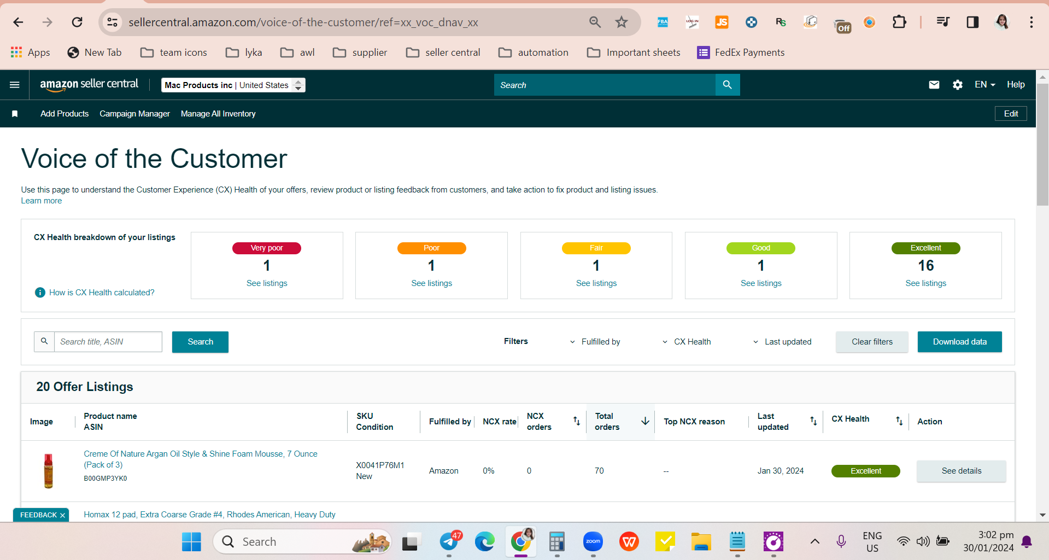Open Add Products menu item
1049x560 pixels.
coord(65,114)
